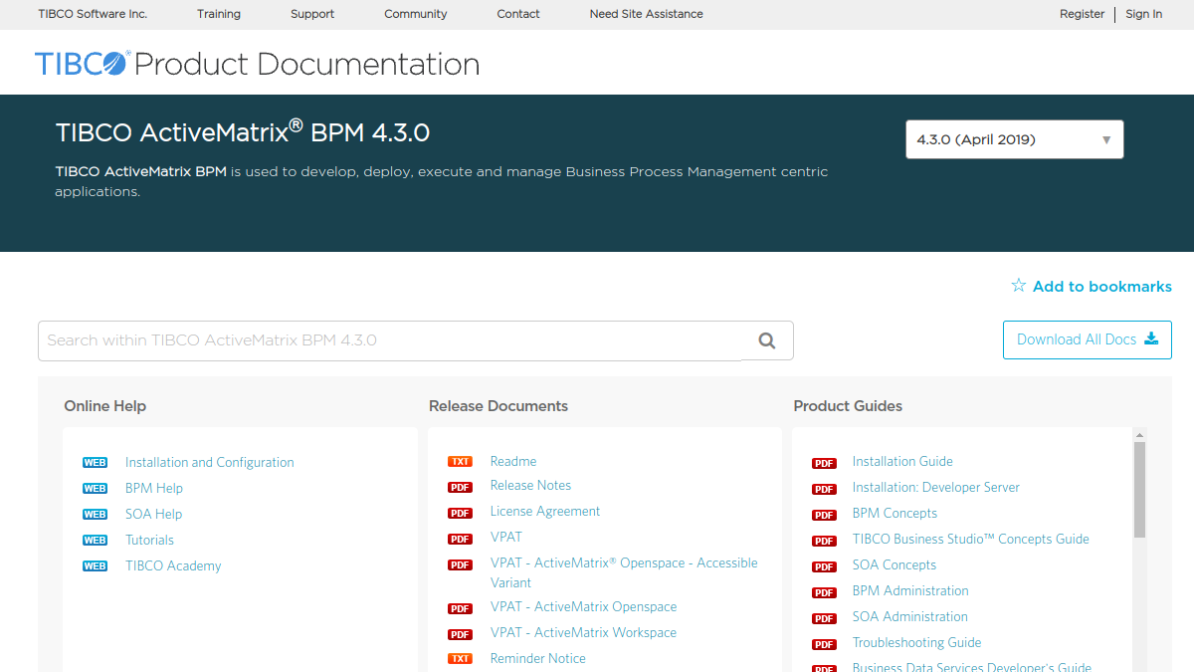Click PDF icon next to VPAT - ActiveMatrix Workspace
Screen dimensions: 1194x672
tap(460, 635)
